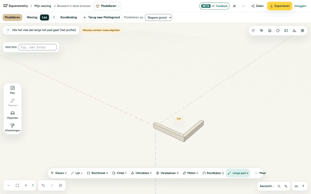Open the three-dots overflow menu in header
The height and width of the screenshot is (194, 311).
[243, 6]
